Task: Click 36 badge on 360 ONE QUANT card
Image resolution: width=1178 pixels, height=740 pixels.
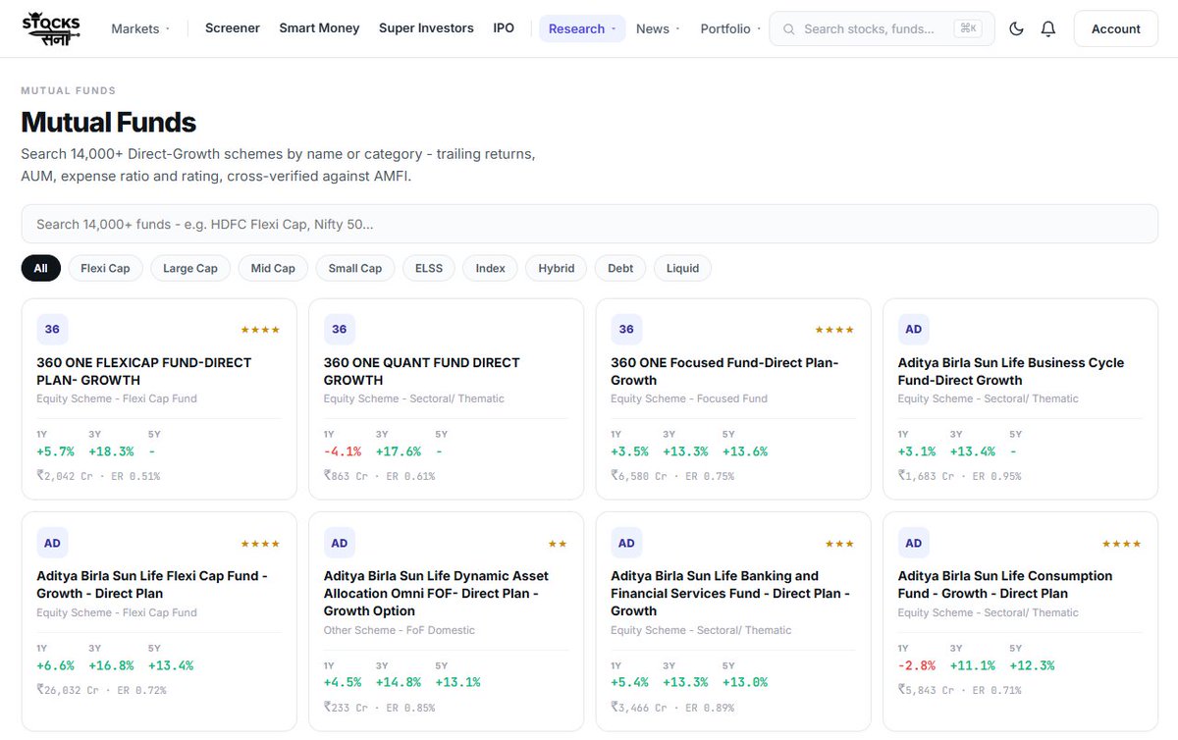Action: click(340, 329)
